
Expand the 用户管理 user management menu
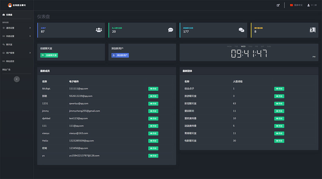coord(12,53)
